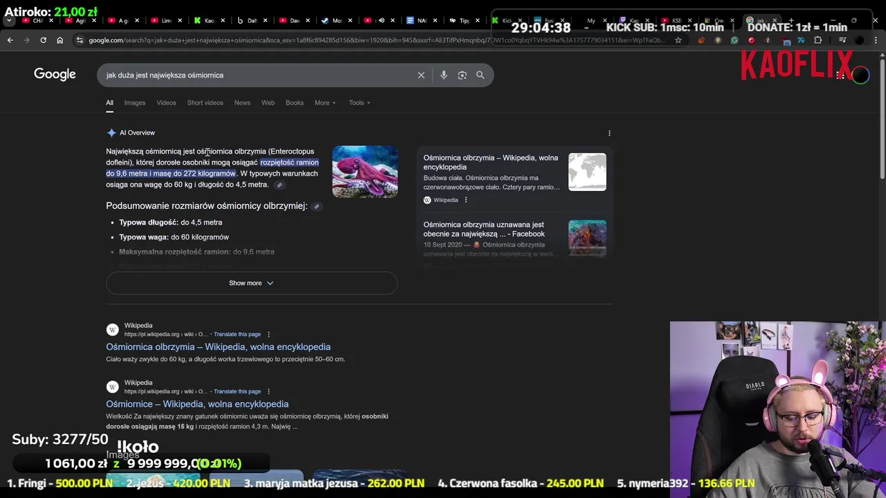Screen dimensions: 886x498
Task: Open options for Ośmiornica olbrzymia Wikipedia result
Action: 269,334
